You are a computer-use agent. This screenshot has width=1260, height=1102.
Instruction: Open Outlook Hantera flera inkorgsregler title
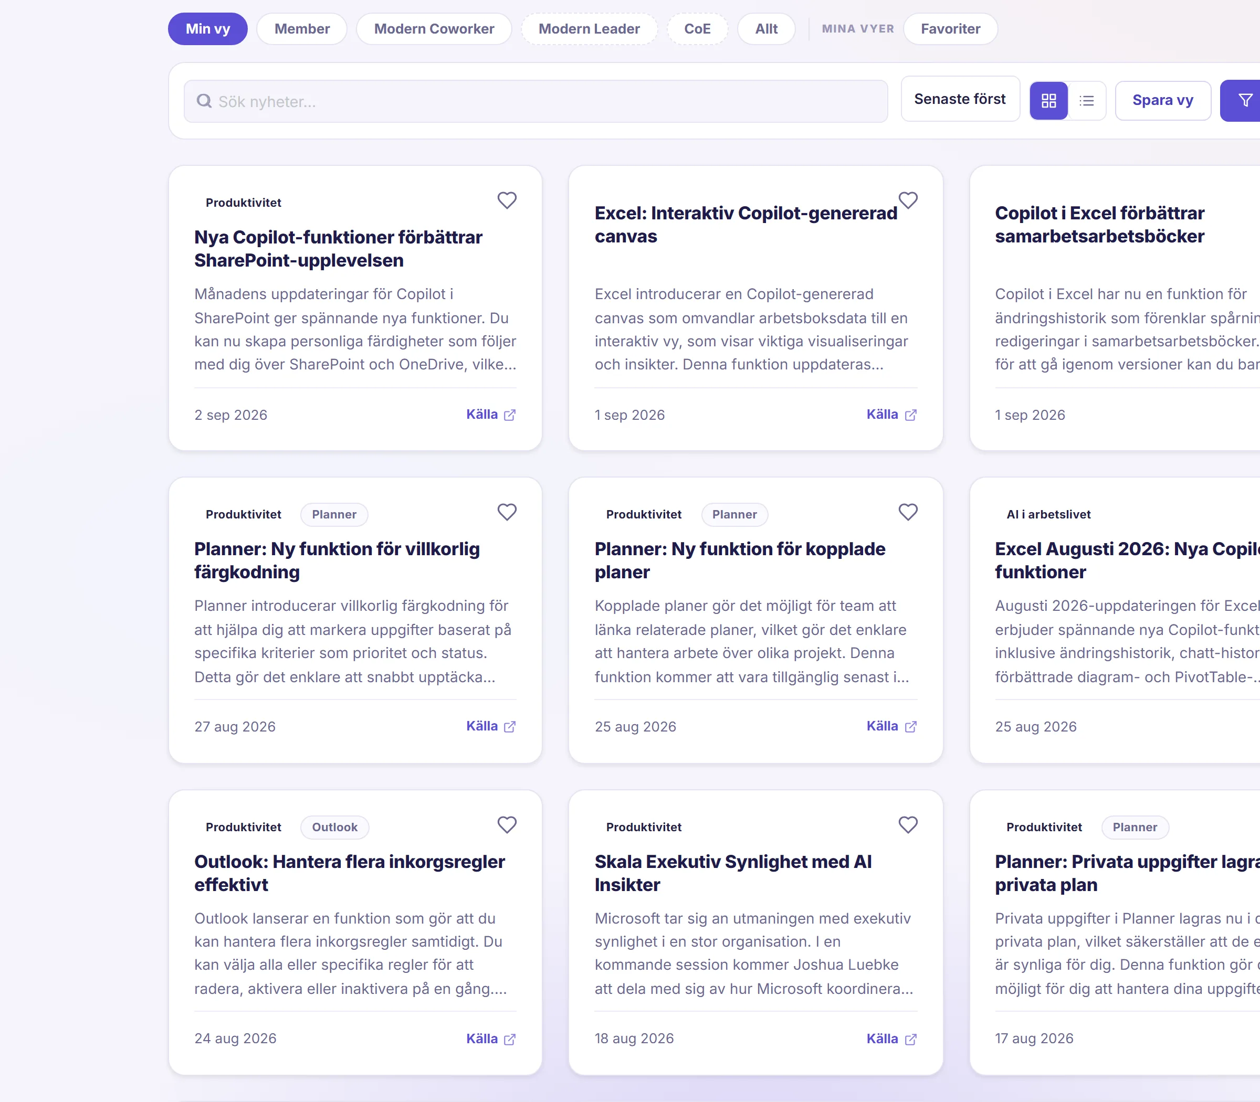pos(350,873)
